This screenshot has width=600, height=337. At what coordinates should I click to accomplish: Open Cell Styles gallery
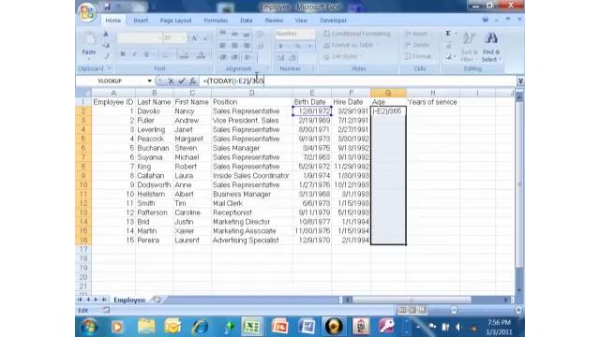(341, 56)
